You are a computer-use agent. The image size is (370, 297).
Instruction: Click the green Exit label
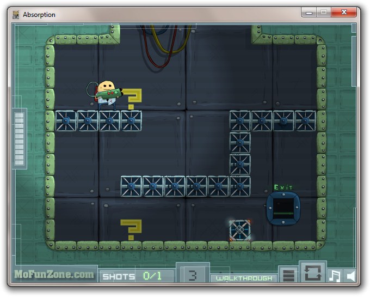click(x=283, y=187)
